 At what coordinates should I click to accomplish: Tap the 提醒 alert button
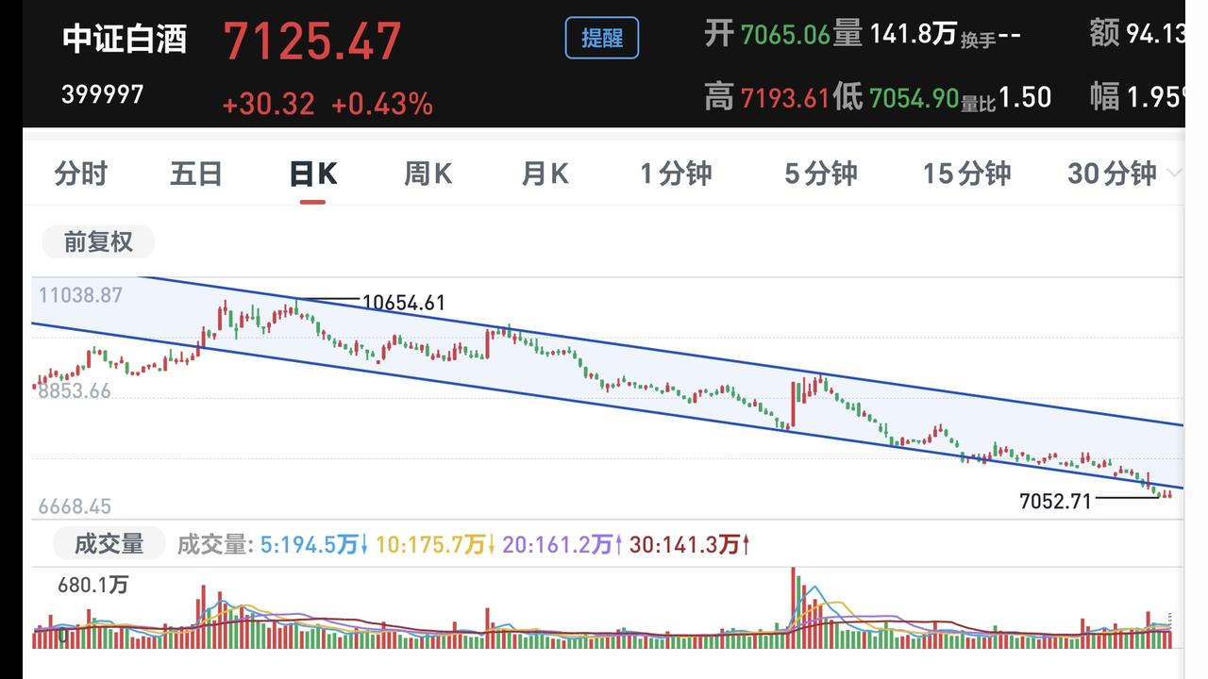point(601,39)
